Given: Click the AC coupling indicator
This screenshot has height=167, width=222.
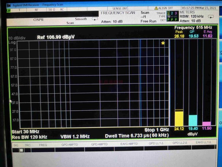Looking at the screenshot, I should (62, 10).
